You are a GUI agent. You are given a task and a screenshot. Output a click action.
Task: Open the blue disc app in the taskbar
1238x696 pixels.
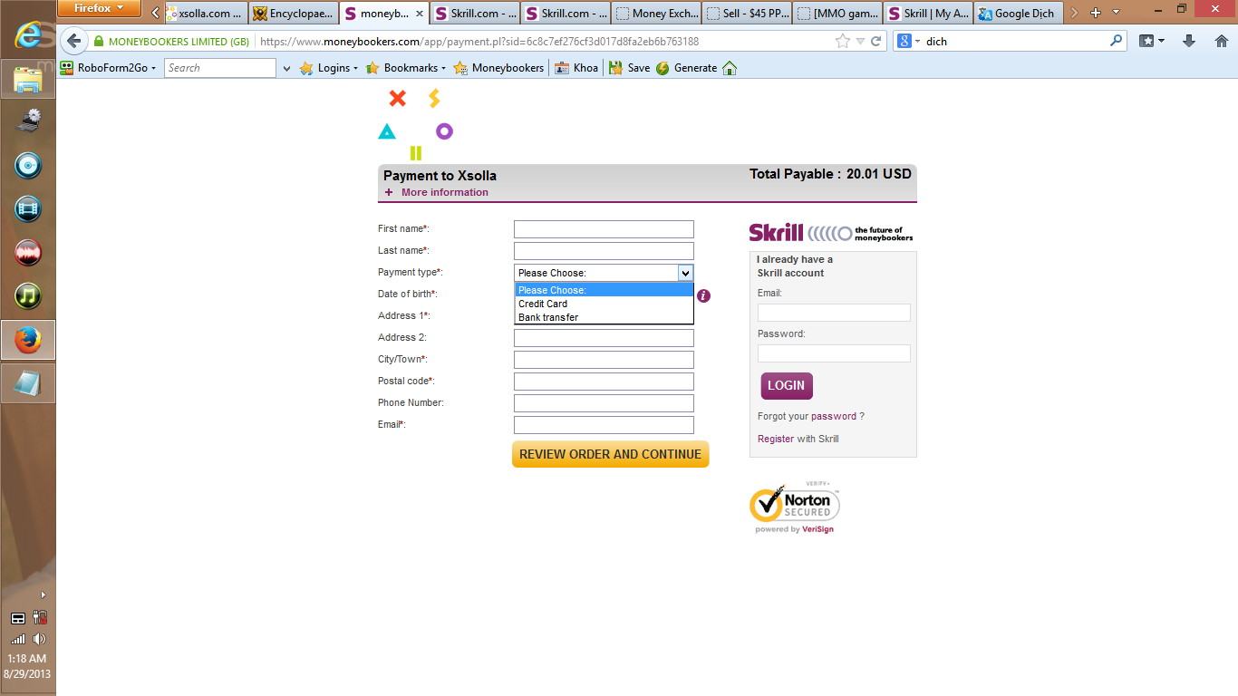click(29, 166)
